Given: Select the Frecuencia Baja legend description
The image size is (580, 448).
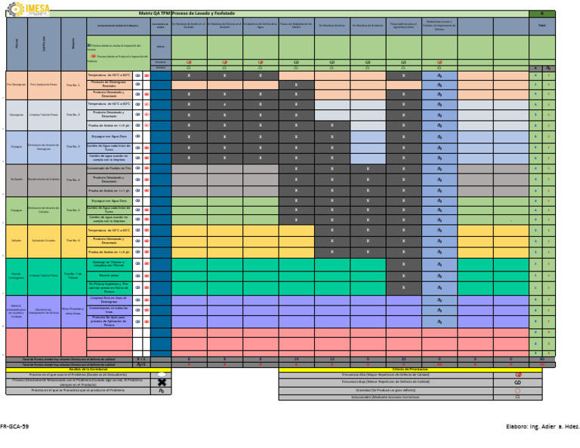Looking at the screenshot, I should pos(386,382).
